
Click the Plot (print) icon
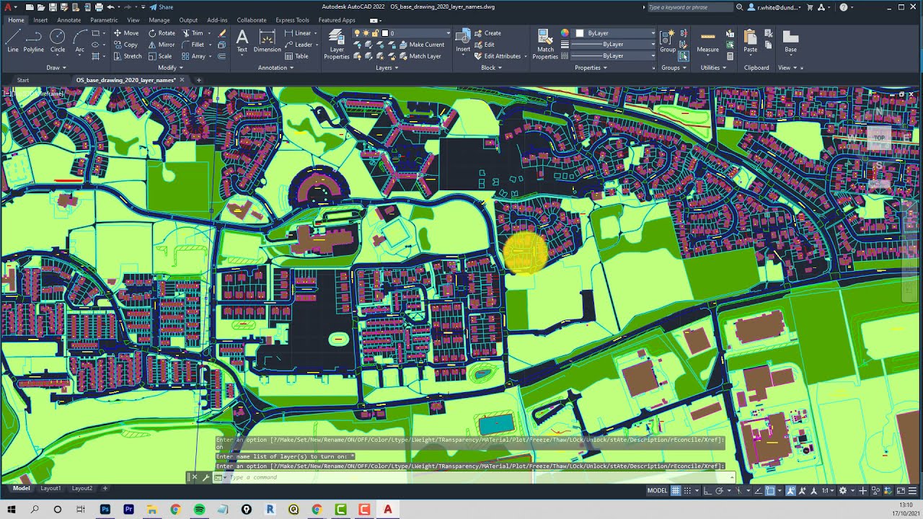pos(99,7)
